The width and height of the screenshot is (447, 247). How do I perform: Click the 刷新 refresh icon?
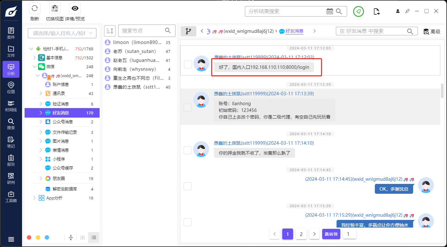tap(34, 8)
